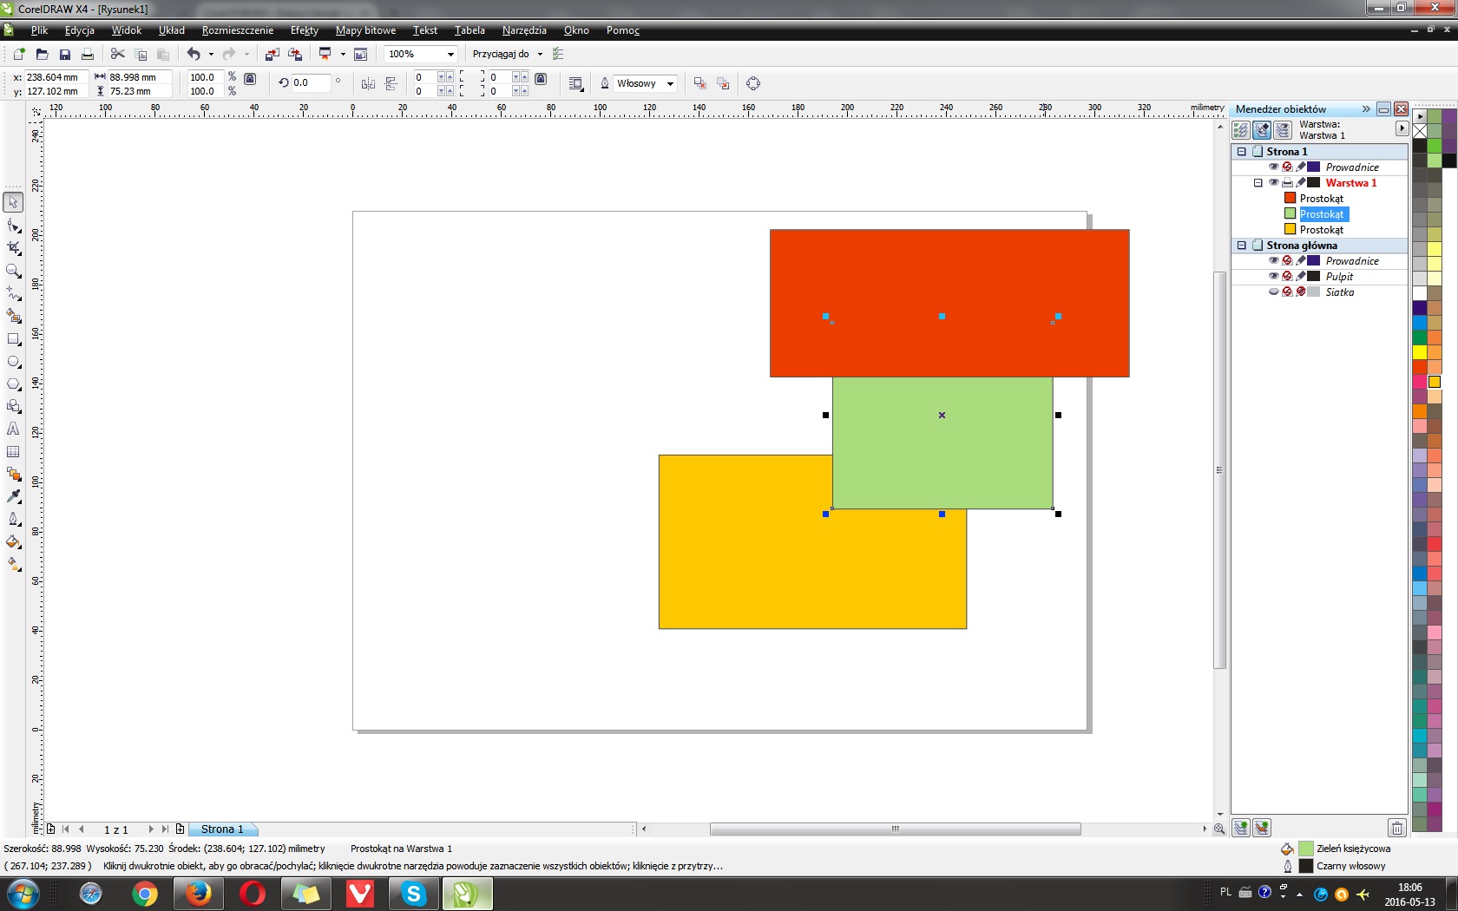Open the Włosowy outline width dropdown
Image resolution: width=1458 pixels, height=911 pixels.
[670, 84]
